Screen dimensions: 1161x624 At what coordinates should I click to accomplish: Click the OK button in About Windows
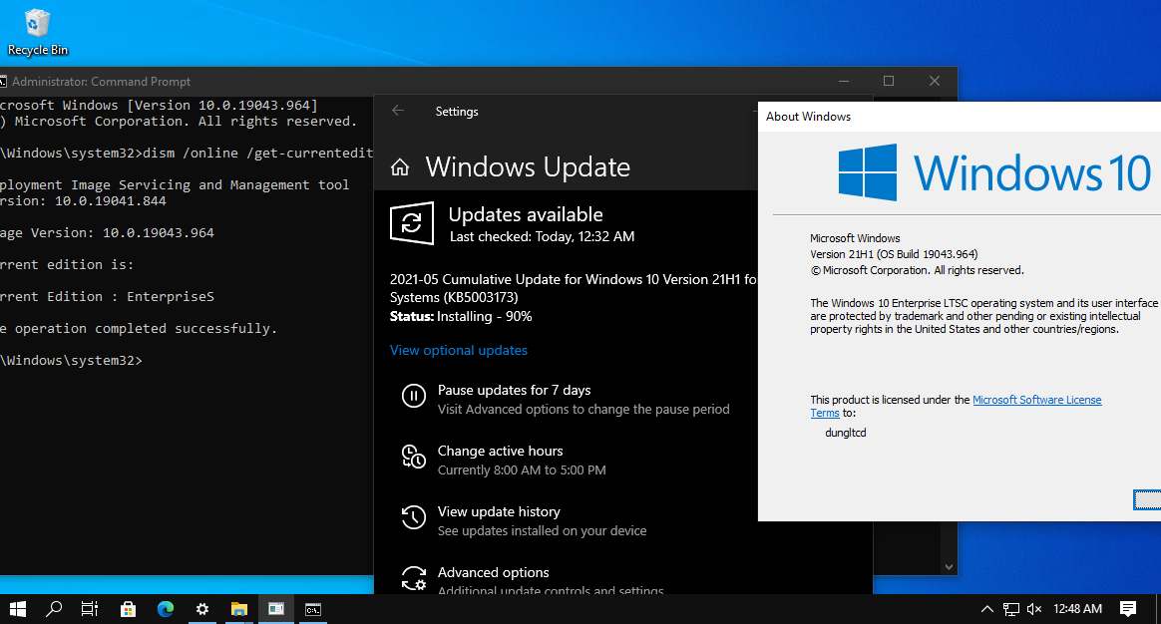click(1147, 500)
